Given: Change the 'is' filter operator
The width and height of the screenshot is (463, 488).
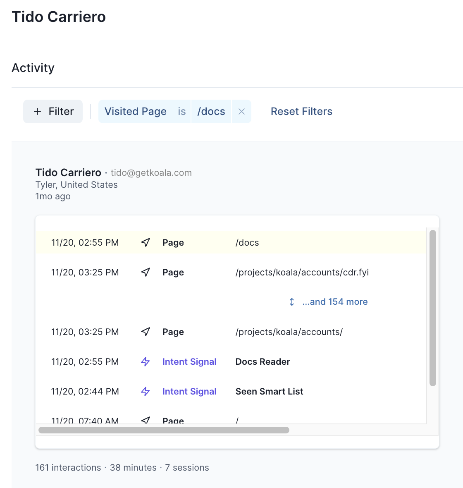Looking at the screenshot, I should point(182,112).
